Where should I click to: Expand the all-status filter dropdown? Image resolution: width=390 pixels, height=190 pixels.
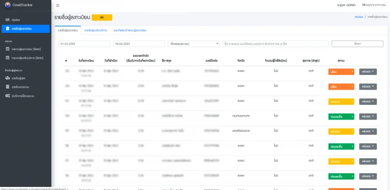(x=193, y=44)
